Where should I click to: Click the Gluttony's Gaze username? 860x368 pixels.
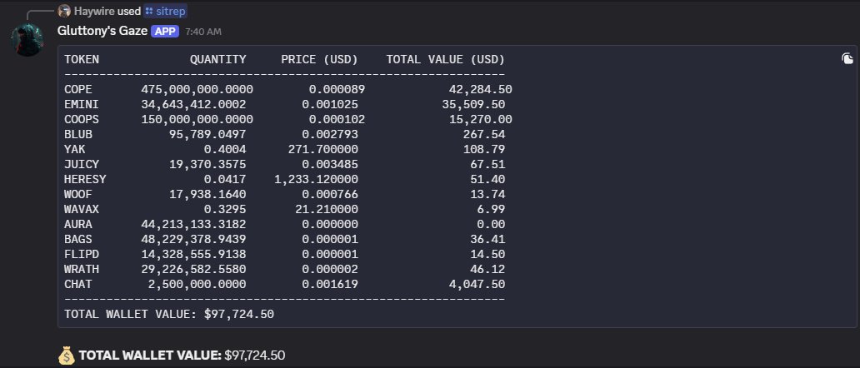click(102, 31)
